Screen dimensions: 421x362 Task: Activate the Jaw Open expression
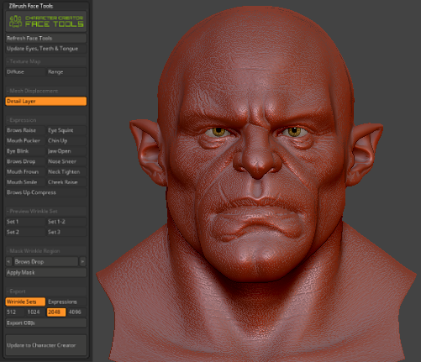[x=66, y=151]
